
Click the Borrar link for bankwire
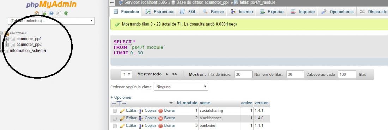click(170, 126)
